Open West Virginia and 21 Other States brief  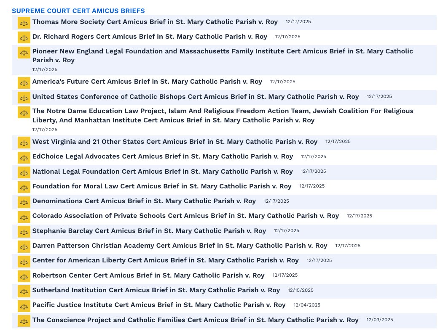(175, 141)
